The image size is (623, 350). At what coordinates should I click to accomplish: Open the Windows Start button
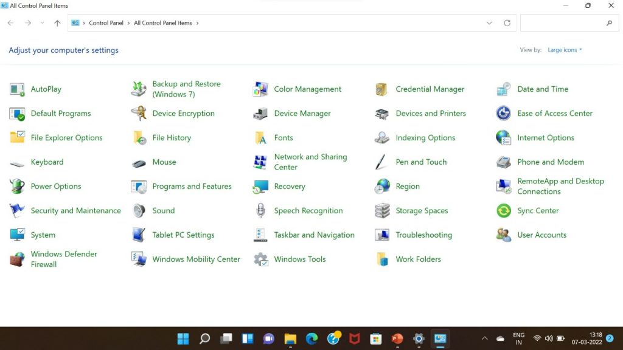point(183,338)
